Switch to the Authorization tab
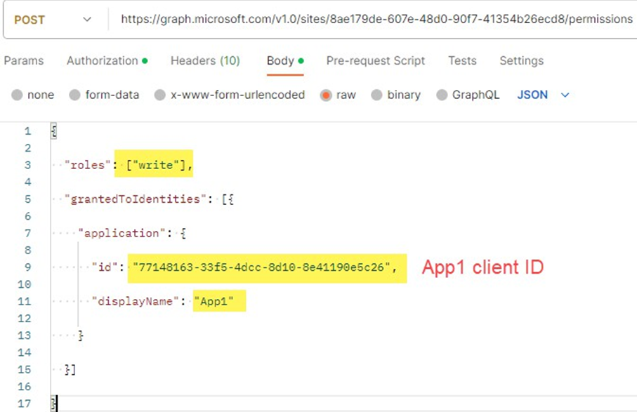The width and height of the screenshot is (637, 412). coord(102,61)
